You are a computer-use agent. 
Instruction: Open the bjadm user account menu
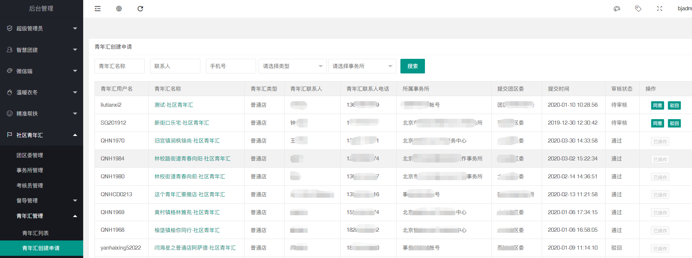[685, 8]
